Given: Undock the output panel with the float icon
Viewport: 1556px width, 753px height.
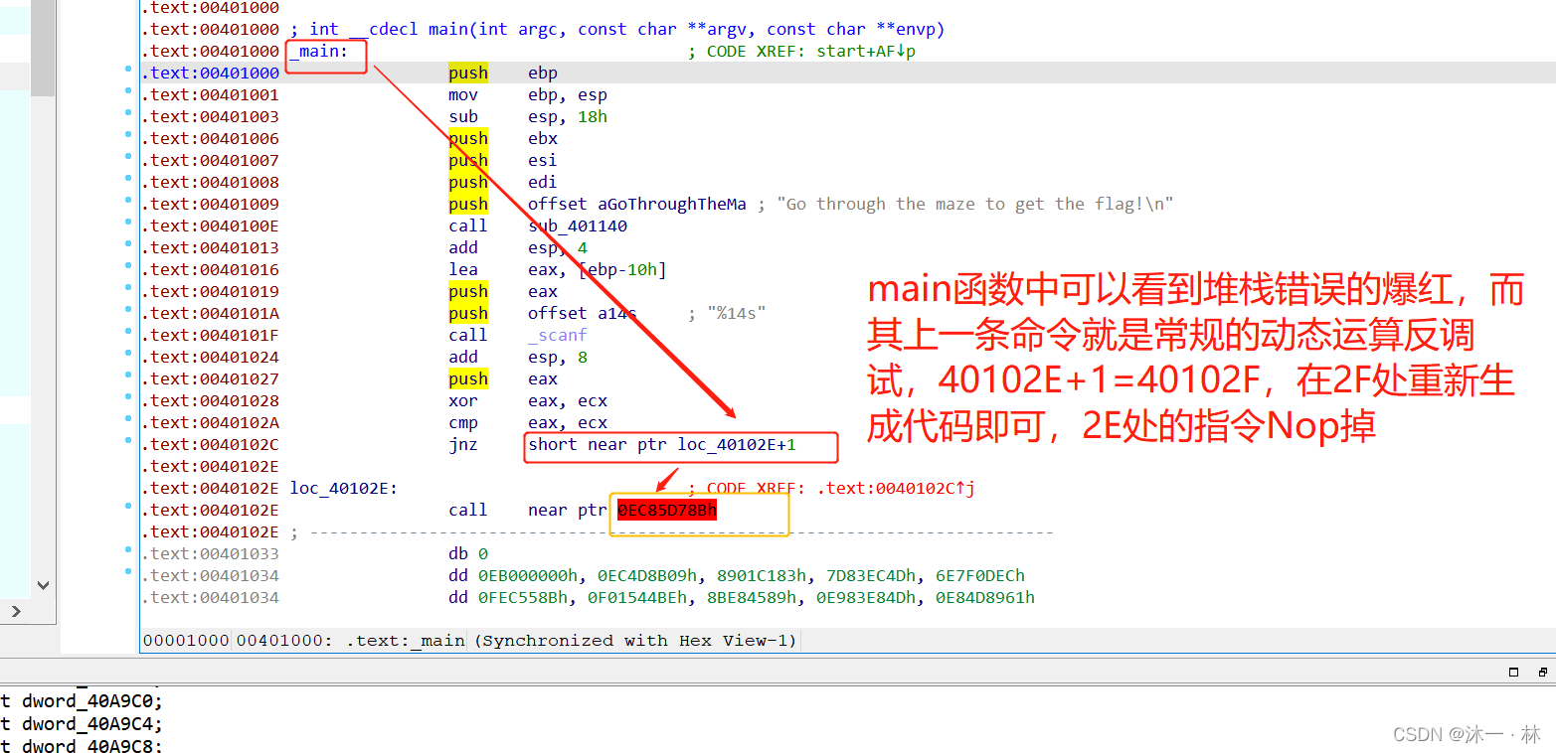Looking at the screenshot, I should 1541,673.
